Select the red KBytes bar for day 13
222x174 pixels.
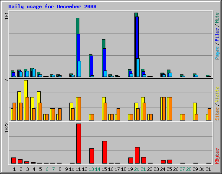click(x=91, y=156)
